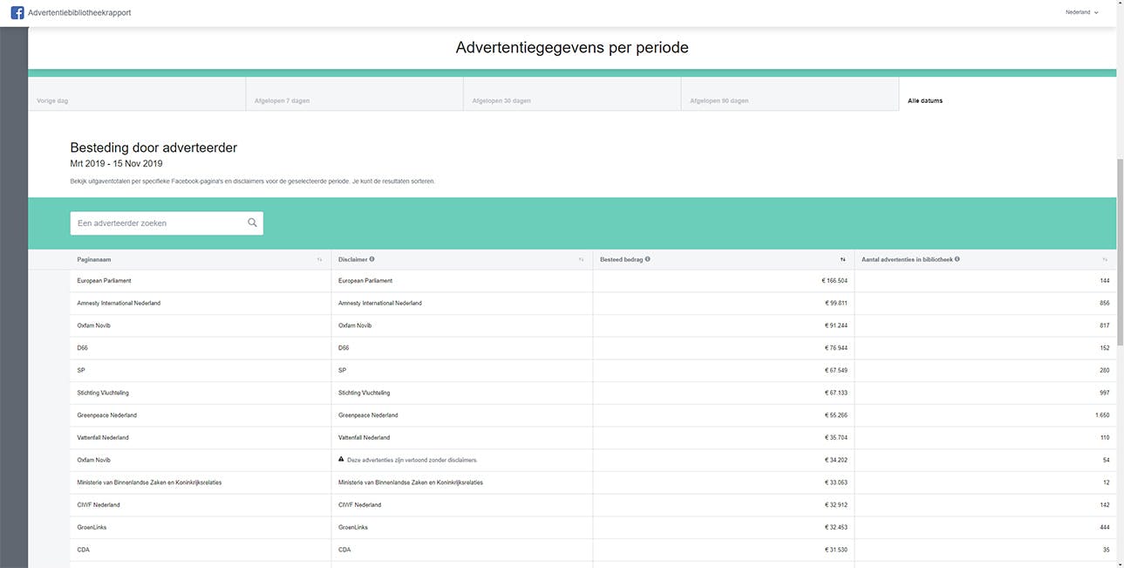This screenshot has height=568, width=1124.
Task: Click Amnesty International Nederland page name
Action: coord(119,303)
